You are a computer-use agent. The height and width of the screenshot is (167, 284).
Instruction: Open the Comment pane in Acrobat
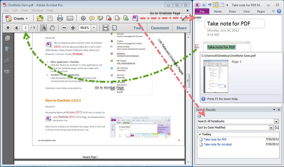(x=160, y=28)
